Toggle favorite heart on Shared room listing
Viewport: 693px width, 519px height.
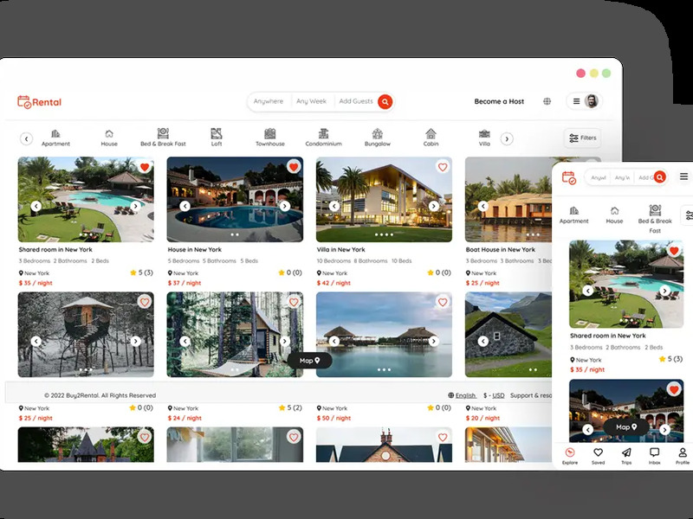coord(145,167)
